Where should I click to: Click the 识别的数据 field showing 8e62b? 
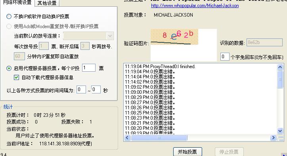pos(264,42)
